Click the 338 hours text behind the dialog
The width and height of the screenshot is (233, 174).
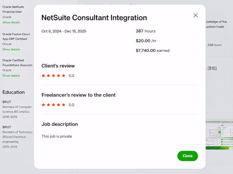[214, 45]
